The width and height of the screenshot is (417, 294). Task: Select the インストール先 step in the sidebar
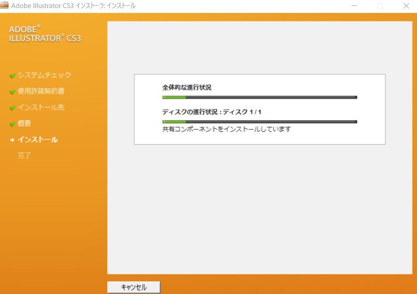[x=41, y=107]
